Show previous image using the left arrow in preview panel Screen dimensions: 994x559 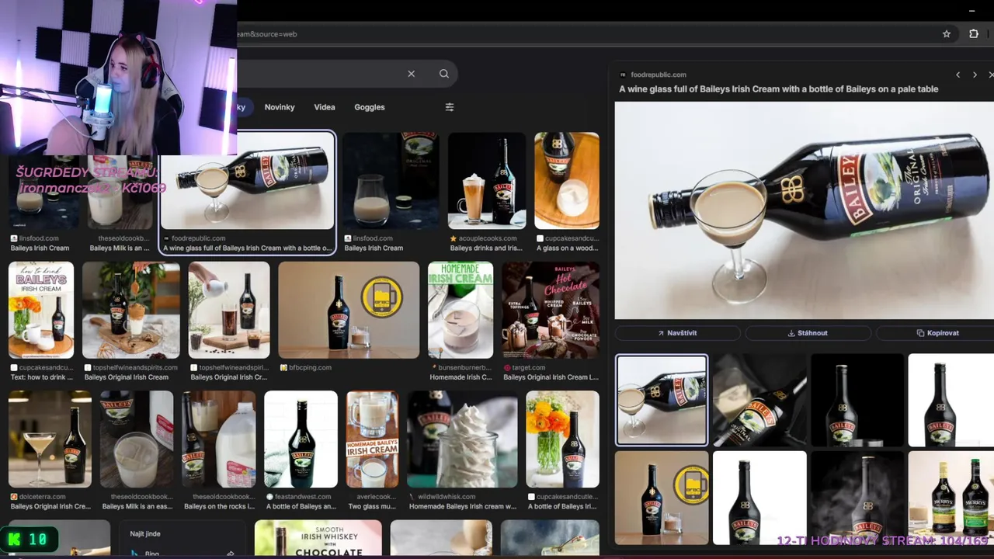coord(958,75)
